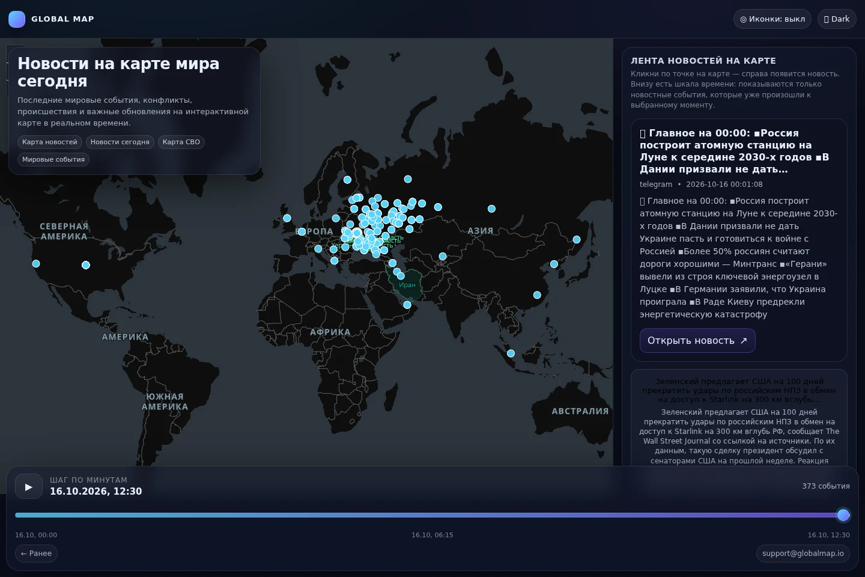Click the АЗИЯ continent label
This screenshot has width=865, height=577.
(x=481, y=231)
